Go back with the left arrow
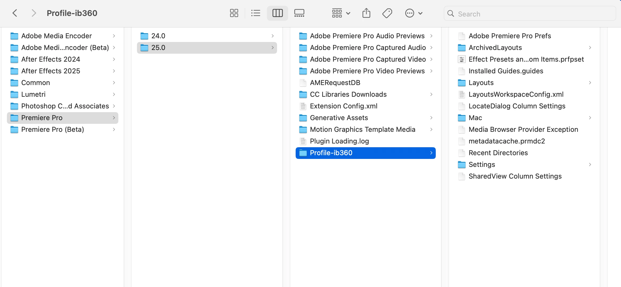This screenshot has width=621, height=287. click(15, 13)
